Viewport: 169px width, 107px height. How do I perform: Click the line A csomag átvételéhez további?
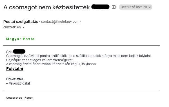(52, 64)
